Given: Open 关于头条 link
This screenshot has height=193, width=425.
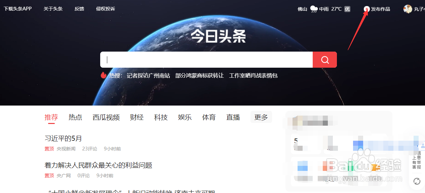Looking at the screenshot, I should (x=53, y=9).
